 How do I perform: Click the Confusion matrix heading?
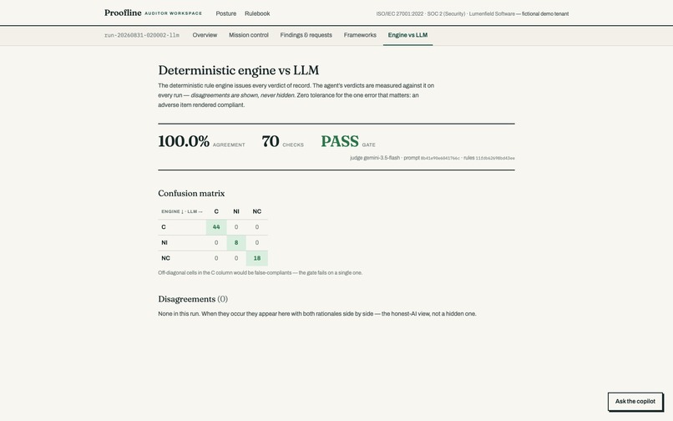tap(191, 193)
